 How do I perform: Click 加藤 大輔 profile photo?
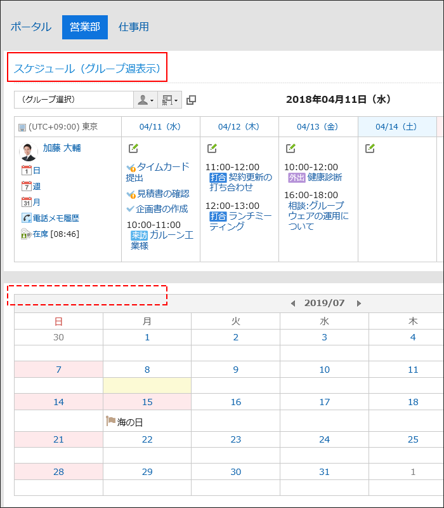29,152
